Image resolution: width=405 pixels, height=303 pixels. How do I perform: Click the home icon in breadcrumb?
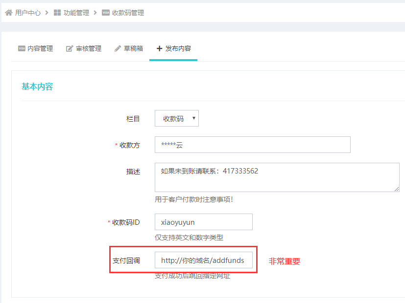(x=9, y=13)
